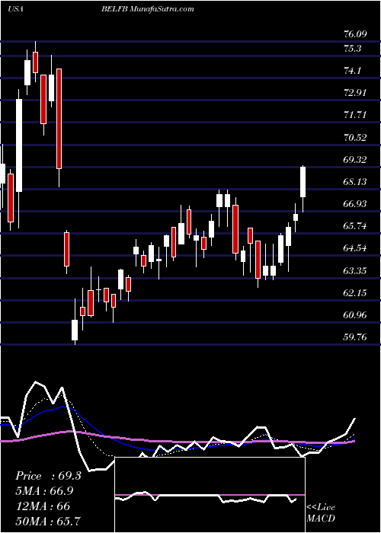This screenshot has width=381, height=533.
Task: Click the 70.52 price axis label
Action: point(355,137)
